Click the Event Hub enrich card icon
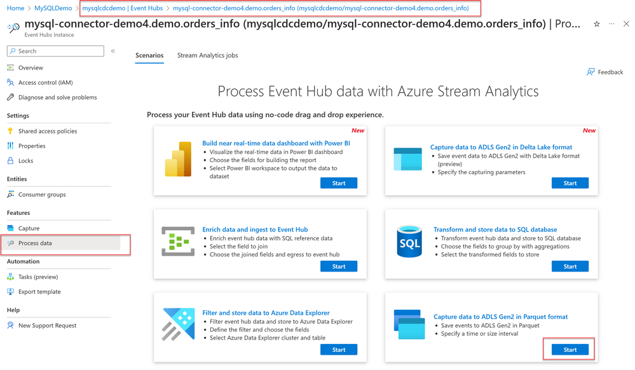The image size is (635, 370). (x=178, y=242)
